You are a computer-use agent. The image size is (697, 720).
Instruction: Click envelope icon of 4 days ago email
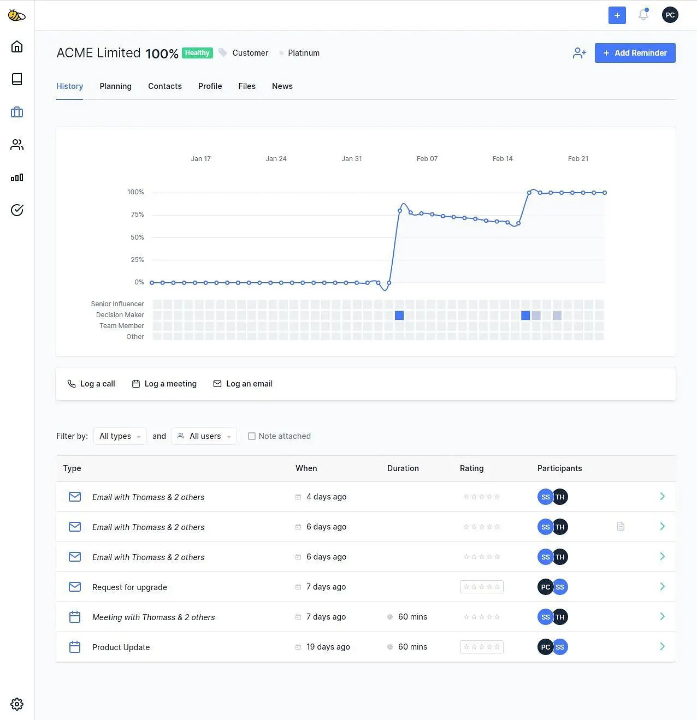(x=75, y=497)
